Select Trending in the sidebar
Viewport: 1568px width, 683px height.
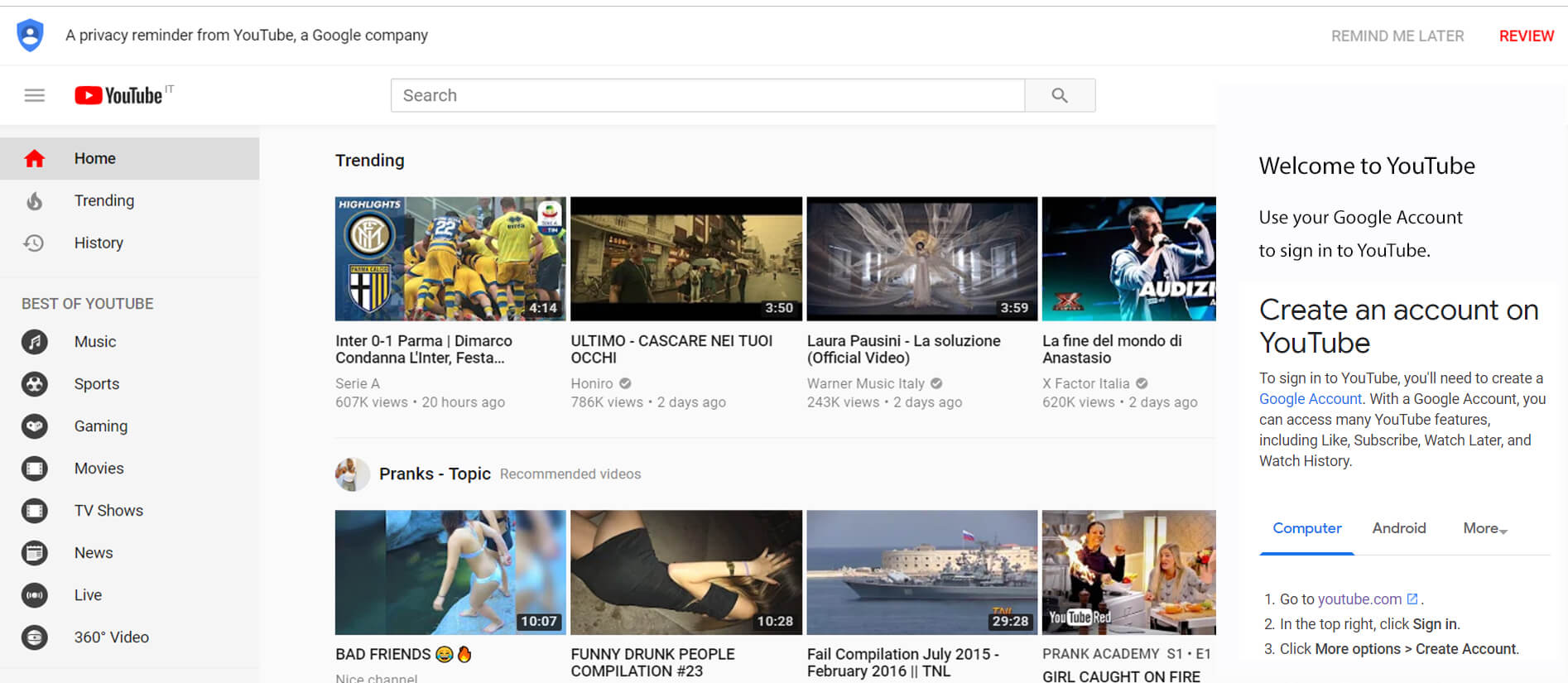pyautogui.click(x=129, y=200)
